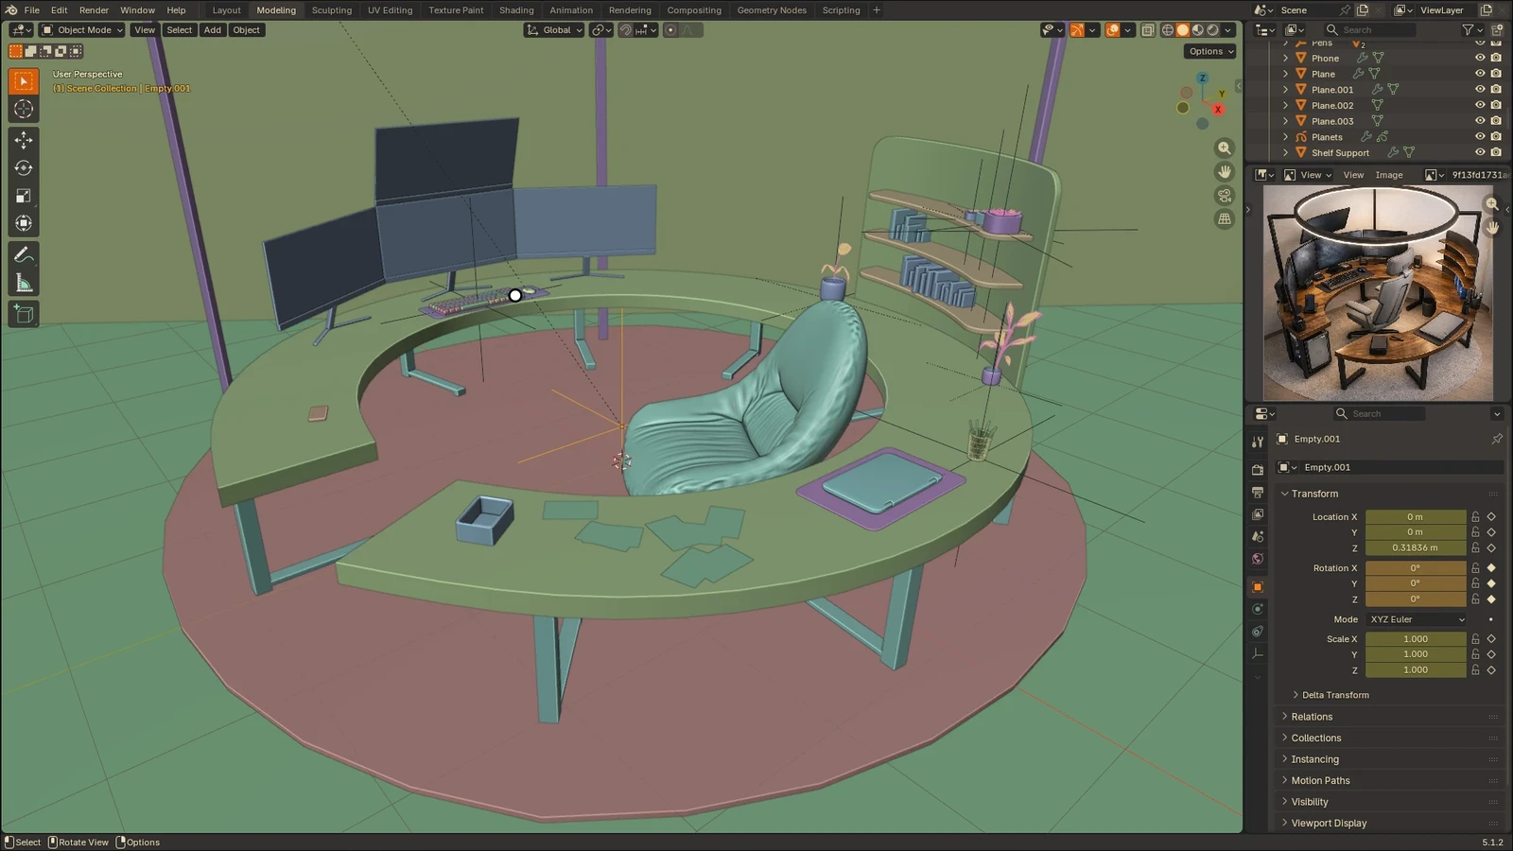Toggle proportional editing in header

click(670, 30)
